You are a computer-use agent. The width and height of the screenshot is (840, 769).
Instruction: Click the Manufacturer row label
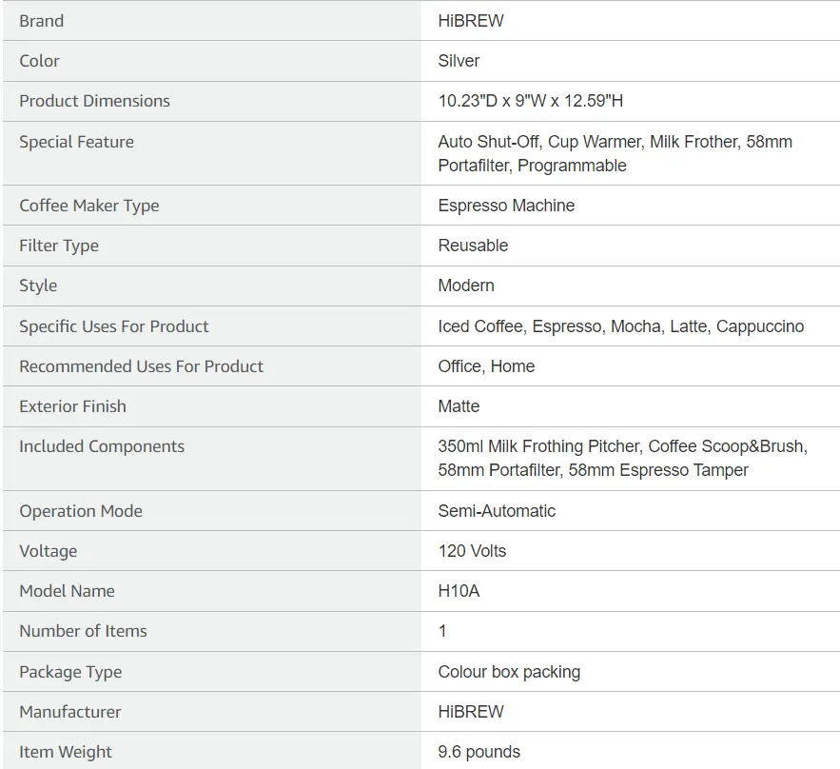point(70,712)
